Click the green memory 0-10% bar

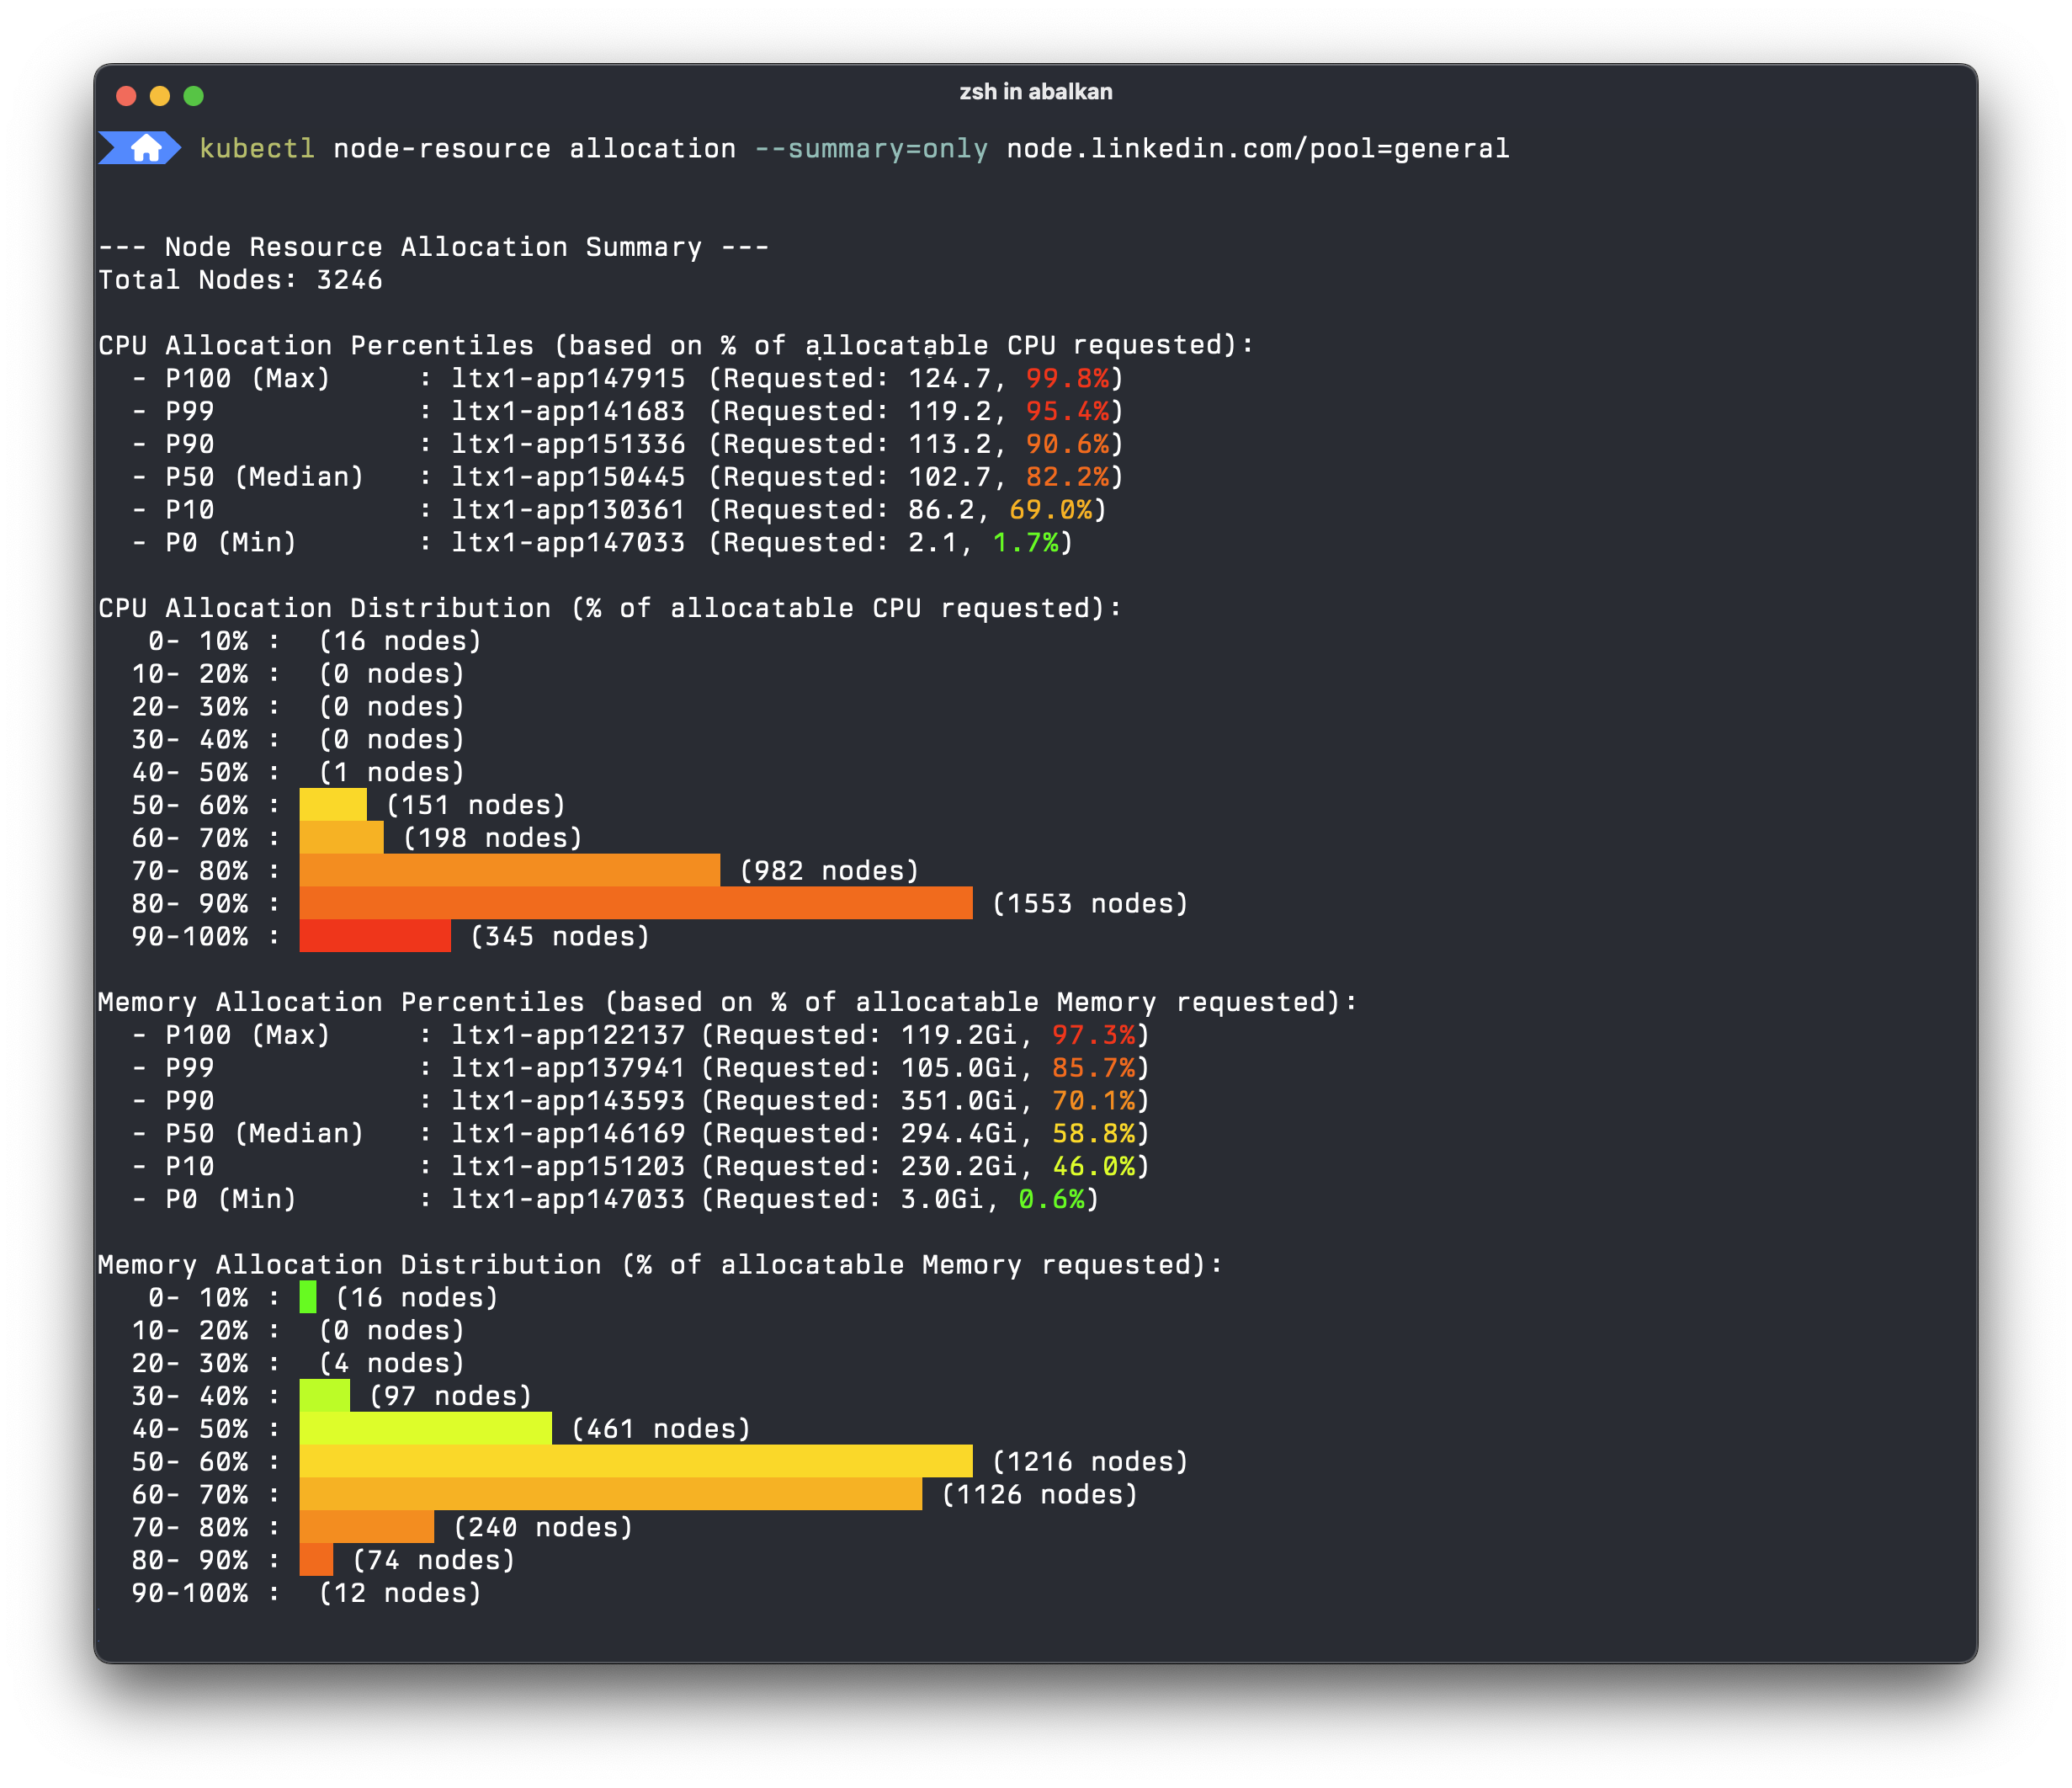(308, 1297)
